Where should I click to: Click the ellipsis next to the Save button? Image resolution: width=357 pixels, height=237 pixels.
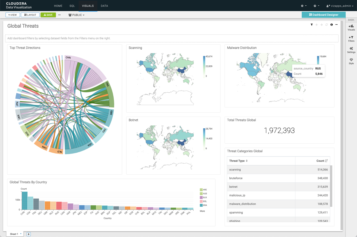tap(59, 15)
